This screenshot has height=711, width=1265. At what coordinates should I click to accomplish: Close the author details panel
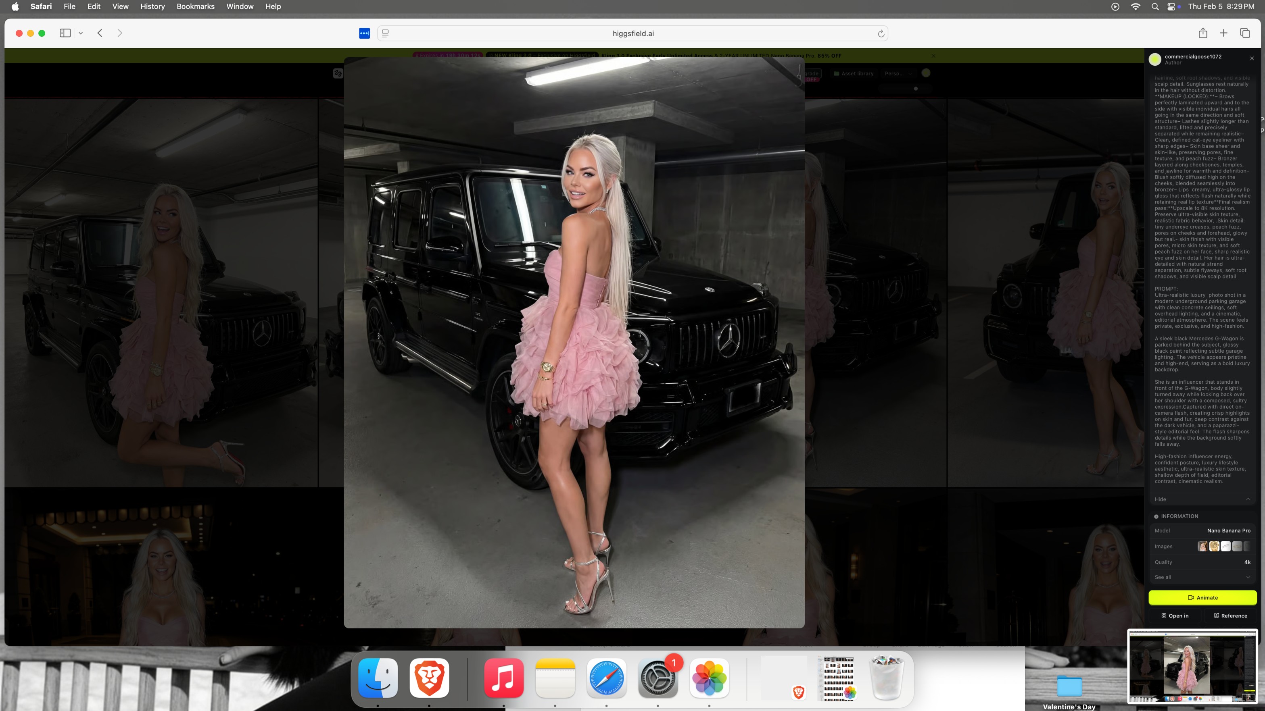(1252, 58)
